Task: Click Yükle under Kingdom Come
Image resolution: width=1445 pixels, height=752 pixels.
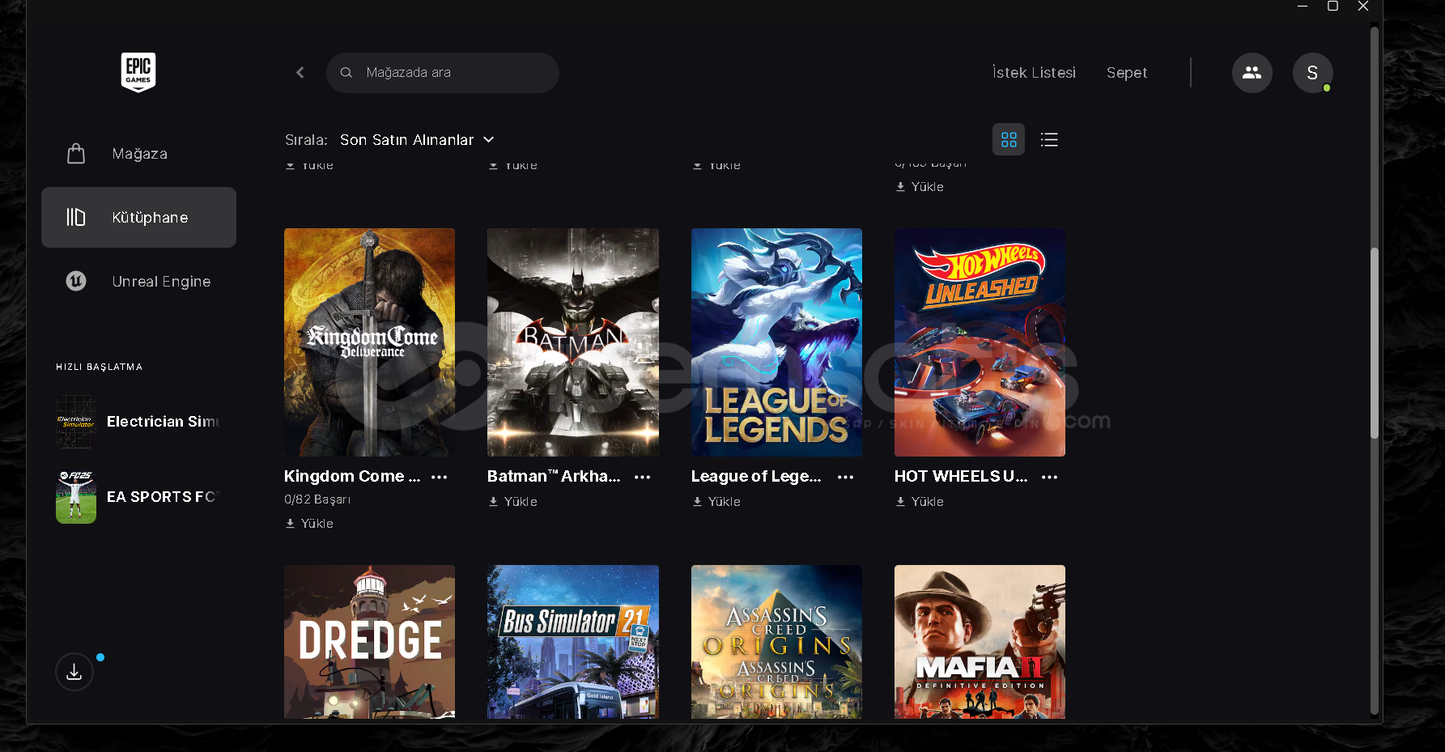Action: pyautogui.click(x=317, y=524)
